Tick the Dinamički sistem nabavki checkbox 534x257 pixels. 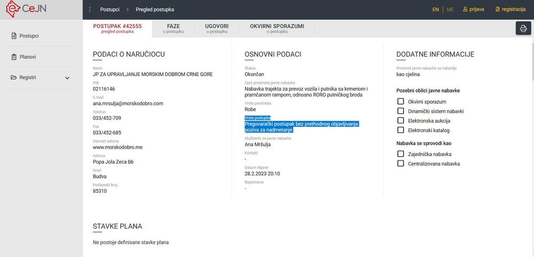point(400,111)
